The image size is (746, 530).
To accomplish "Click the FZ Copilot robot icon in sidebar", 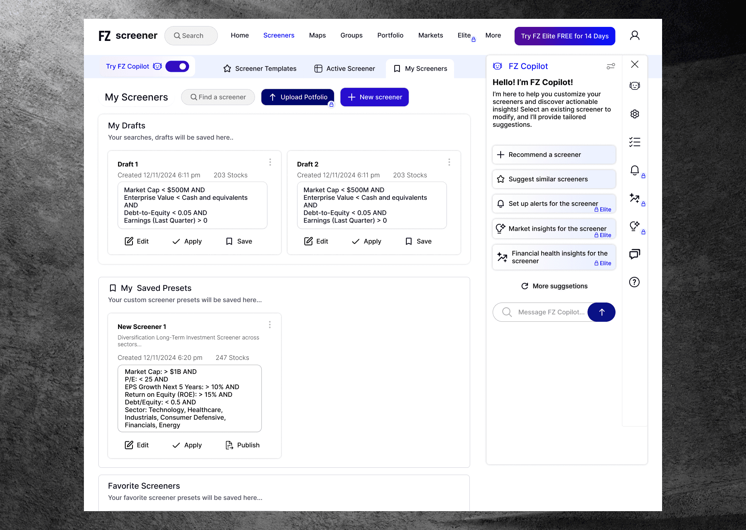I will point(635,86).
